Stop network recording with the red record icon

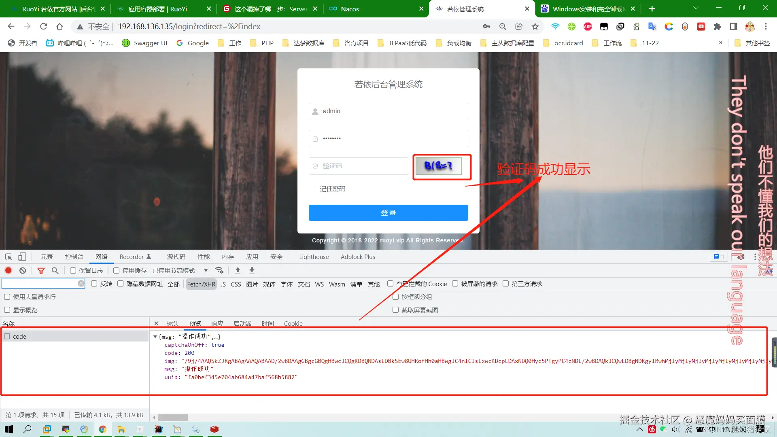pos(8,270)
